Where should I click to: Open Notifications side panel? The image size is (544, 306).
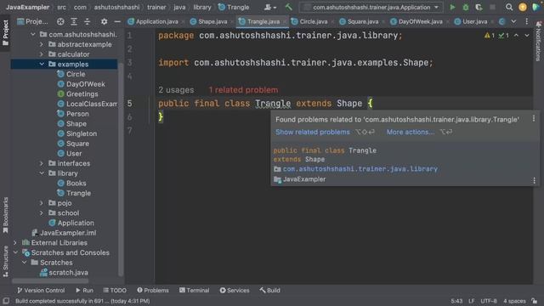coord(538,41)
